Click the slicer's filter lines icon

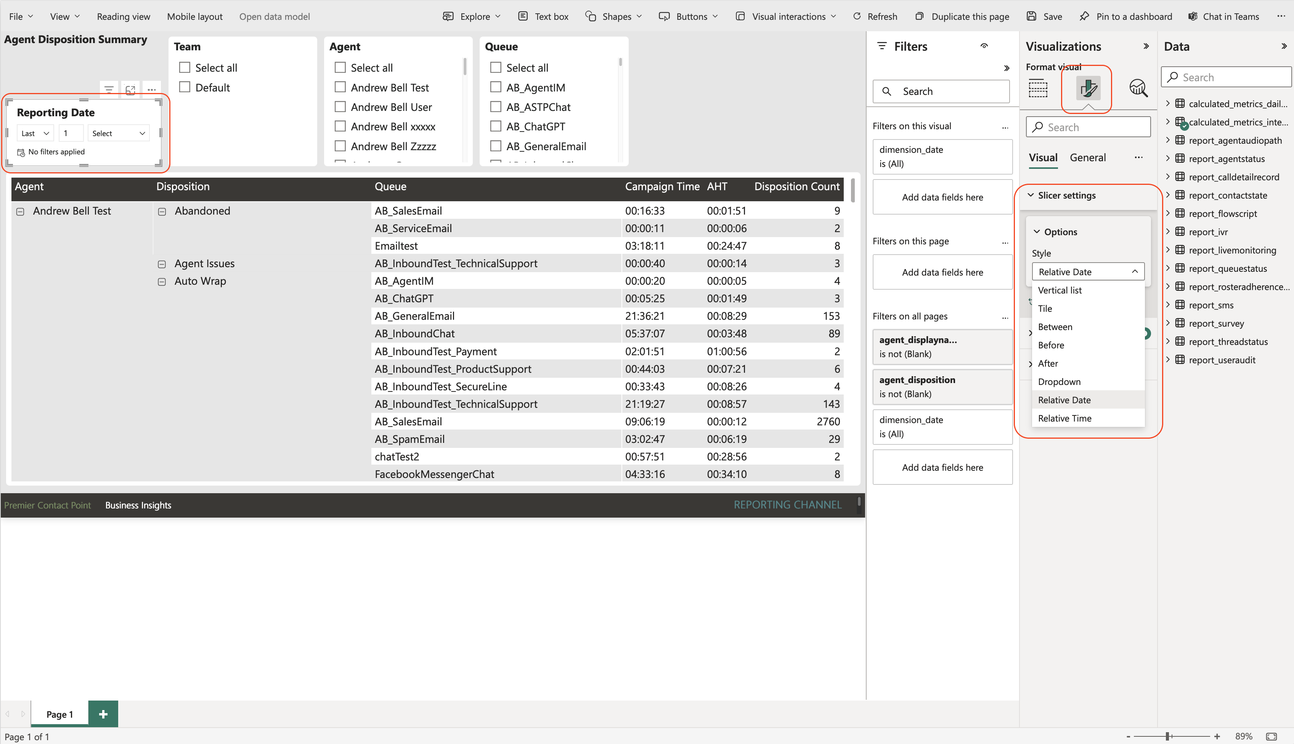click(x=109, y=90)
